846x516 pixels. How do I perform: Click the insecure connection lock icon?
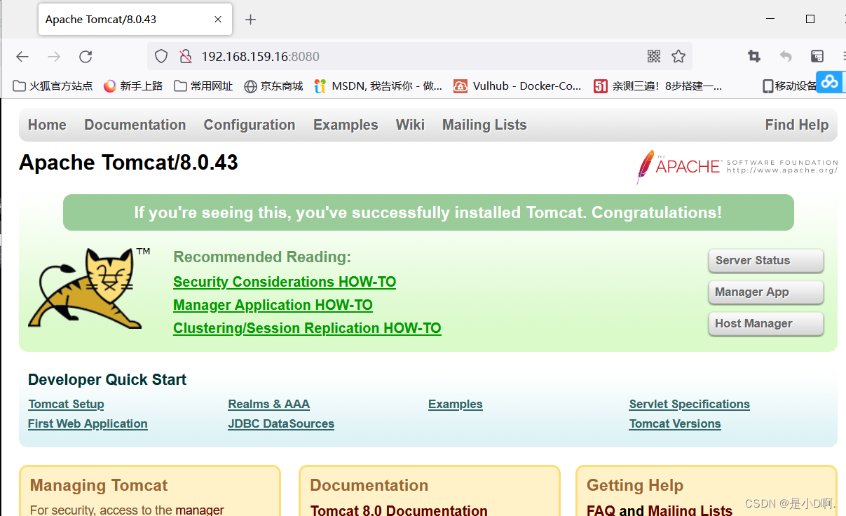[x=185, y=57]
